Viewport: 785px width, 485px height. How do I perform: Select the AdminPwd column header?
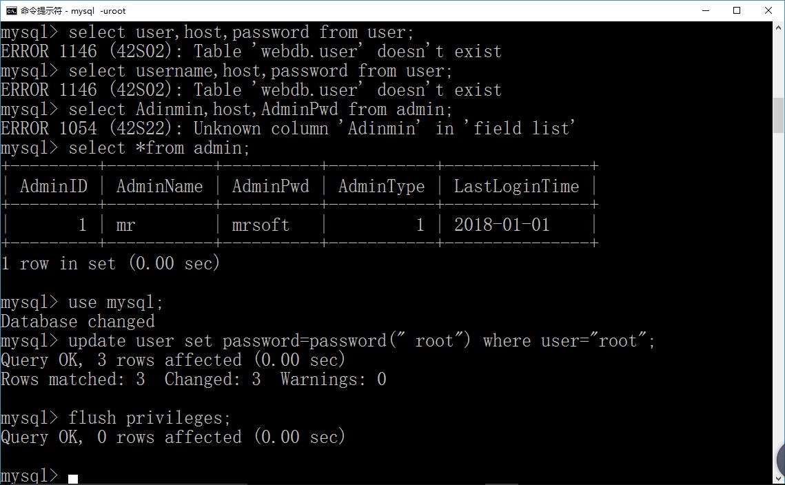pos(270,186)
